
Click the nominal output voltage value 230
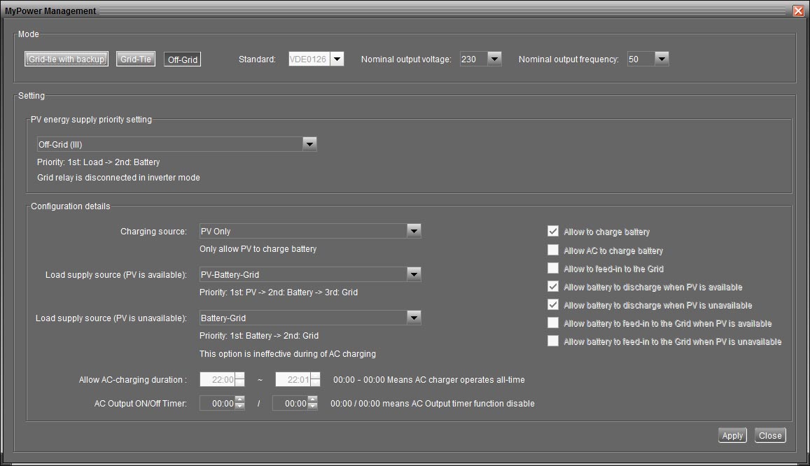(x=474, y=59)
